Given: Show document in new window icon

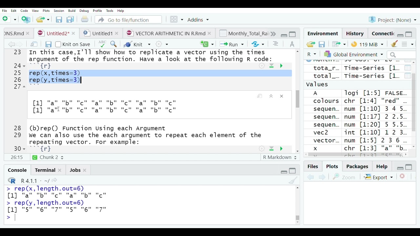Looking at the screenshot, I should [34, 44].
